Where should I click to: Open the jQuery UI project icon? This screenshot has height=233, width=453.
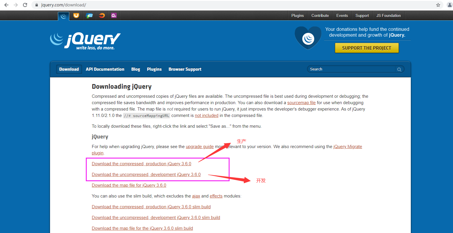(76, 16)
